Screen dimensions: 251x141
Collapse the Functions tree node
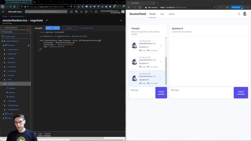click(4, 45)
